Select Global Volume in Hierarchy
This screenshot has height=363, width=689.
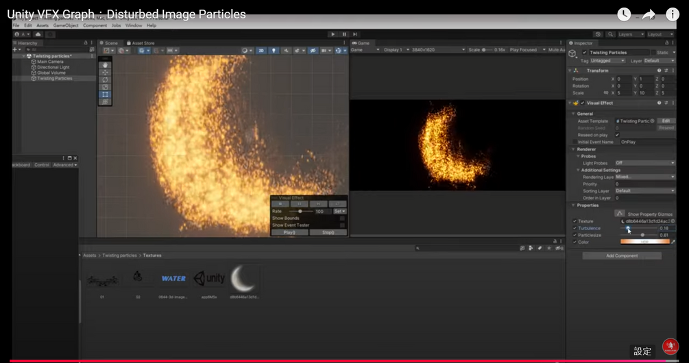pos(51,73)
